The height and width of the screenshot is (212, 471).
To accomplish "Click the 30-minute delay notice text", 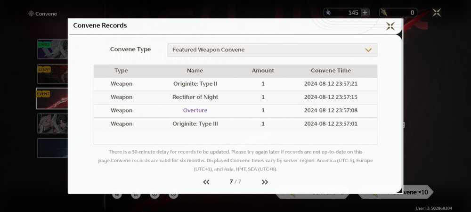I will coord(235,161).
